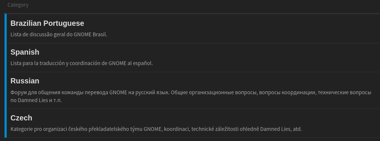Click 'atd.' at end of Czech description
Screen dimensions: 380x141
click(297, 129)
